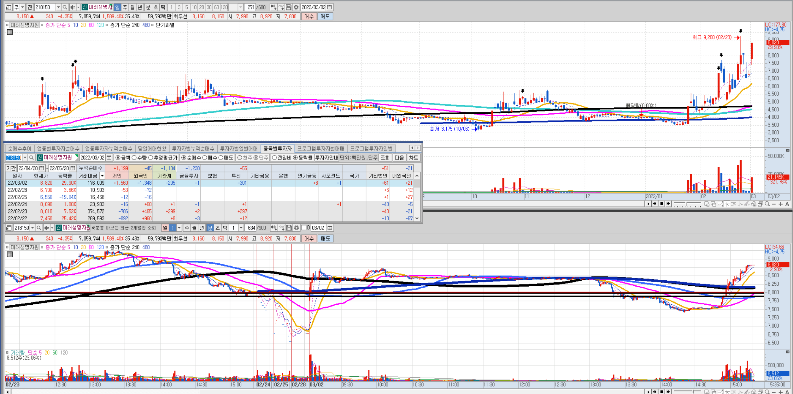The height and width of the screenshot is (394, 793).
Task: Open calendar next to 2022/03/02 in top chart toolbar
Action: 329,7
